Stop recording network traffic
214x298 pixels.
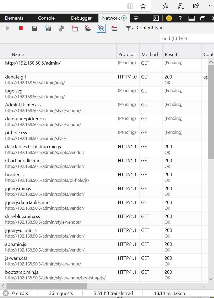pos(20,28)
